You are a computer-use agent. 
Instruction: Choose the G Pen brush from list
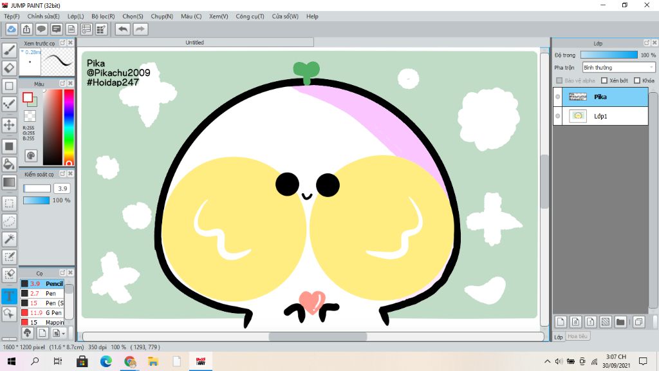[x=53, y=312]
